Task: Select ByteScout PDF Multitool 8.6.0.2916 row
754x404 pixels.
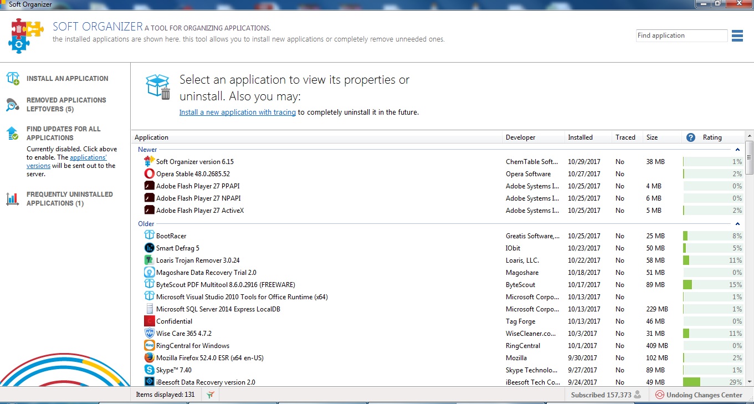Action: (x=438, y=285)
